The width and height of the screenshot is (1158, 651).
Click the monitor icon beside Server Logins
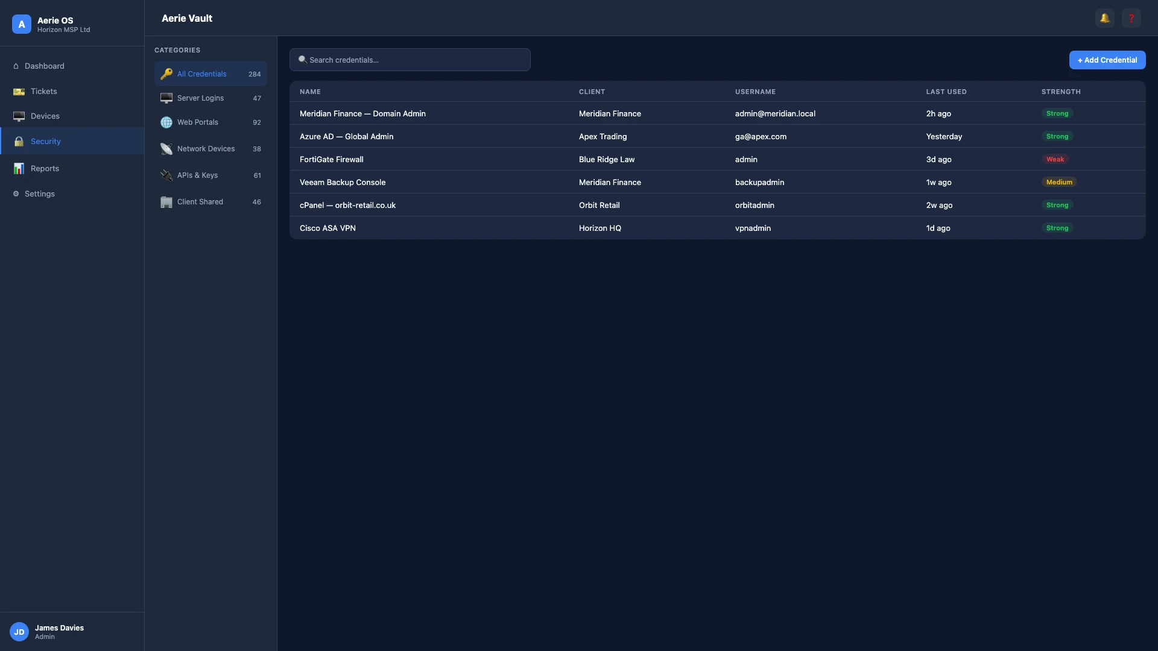click(166, 98)
